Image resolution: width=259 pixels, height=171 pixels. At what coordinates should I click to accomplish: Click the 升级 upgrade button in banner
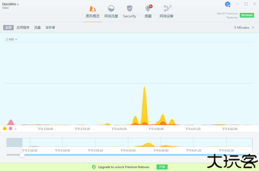162,167
